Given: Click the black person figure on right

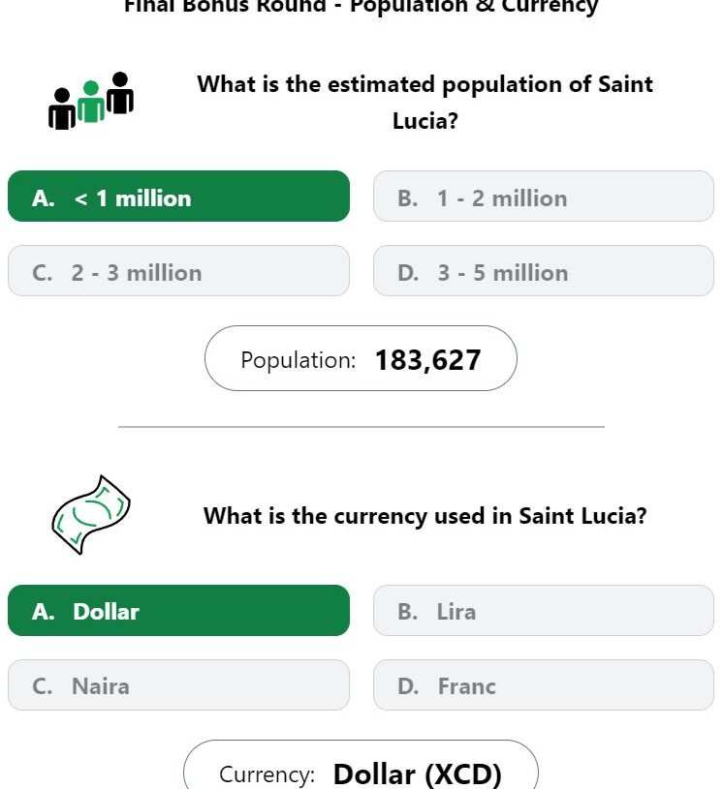Looking at the screenshot, I should [x=120, y=93].
